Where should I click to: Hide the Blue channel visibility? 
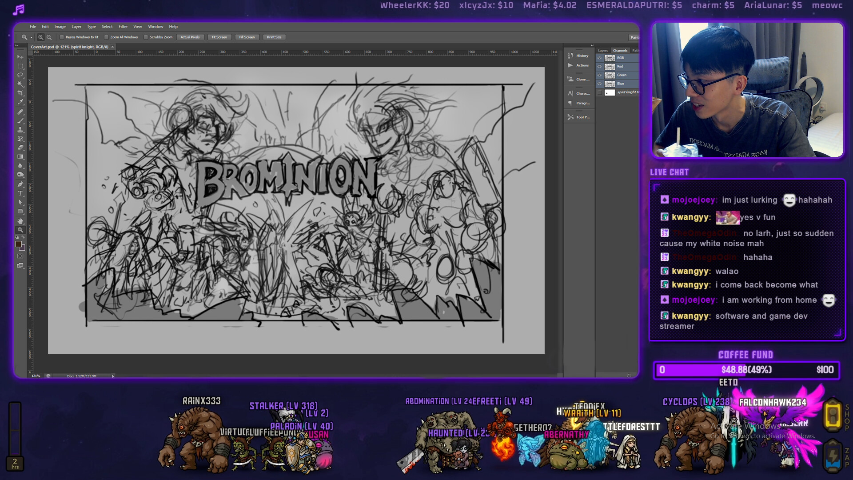click(x=600, y=84)
